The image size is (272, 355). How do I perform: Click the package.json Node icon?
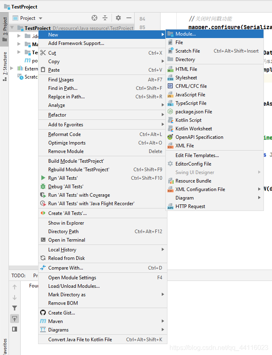(x=170, y=111)
